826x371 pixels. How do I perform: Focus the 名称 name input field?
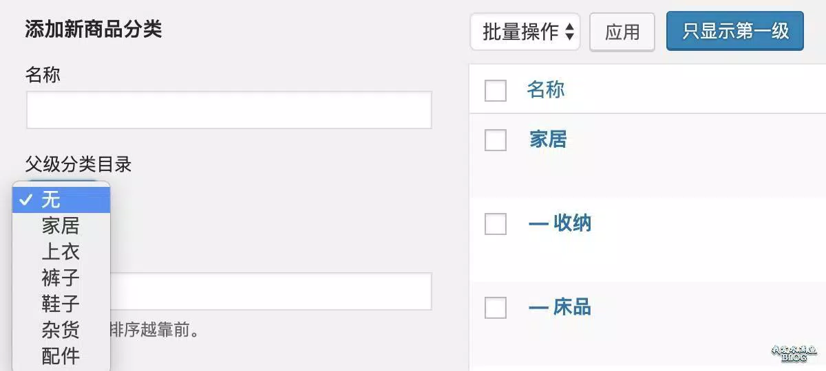(229, 110)
